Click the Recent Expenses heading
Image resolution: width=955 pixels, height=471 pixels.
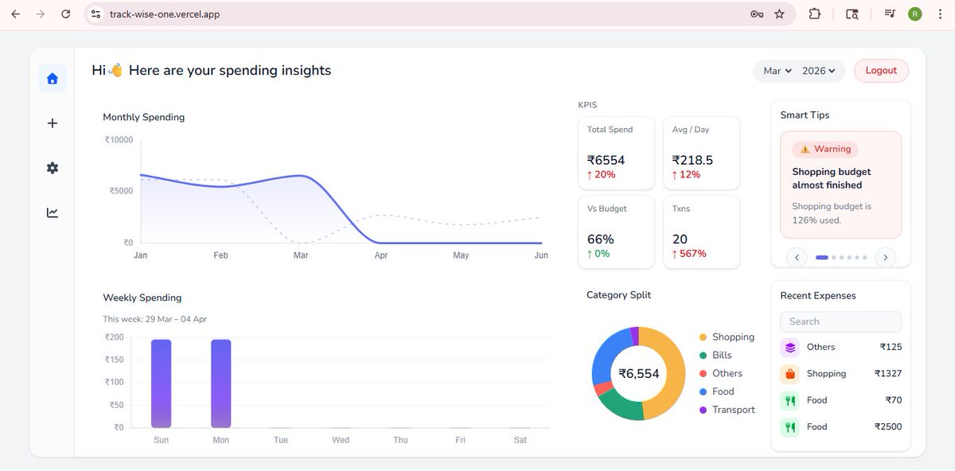click(x=818, y=296)
